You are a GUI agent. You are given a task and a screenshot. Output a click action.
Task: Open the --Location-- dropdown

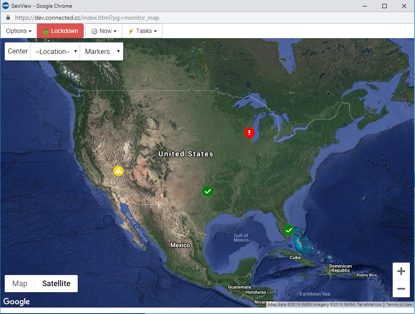point(55,51)
